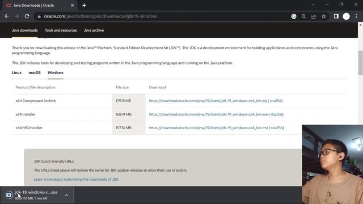The image size is (363, 204).
Task: Open Learn more about automating downloads link
Action: click(x=76, y=179)
